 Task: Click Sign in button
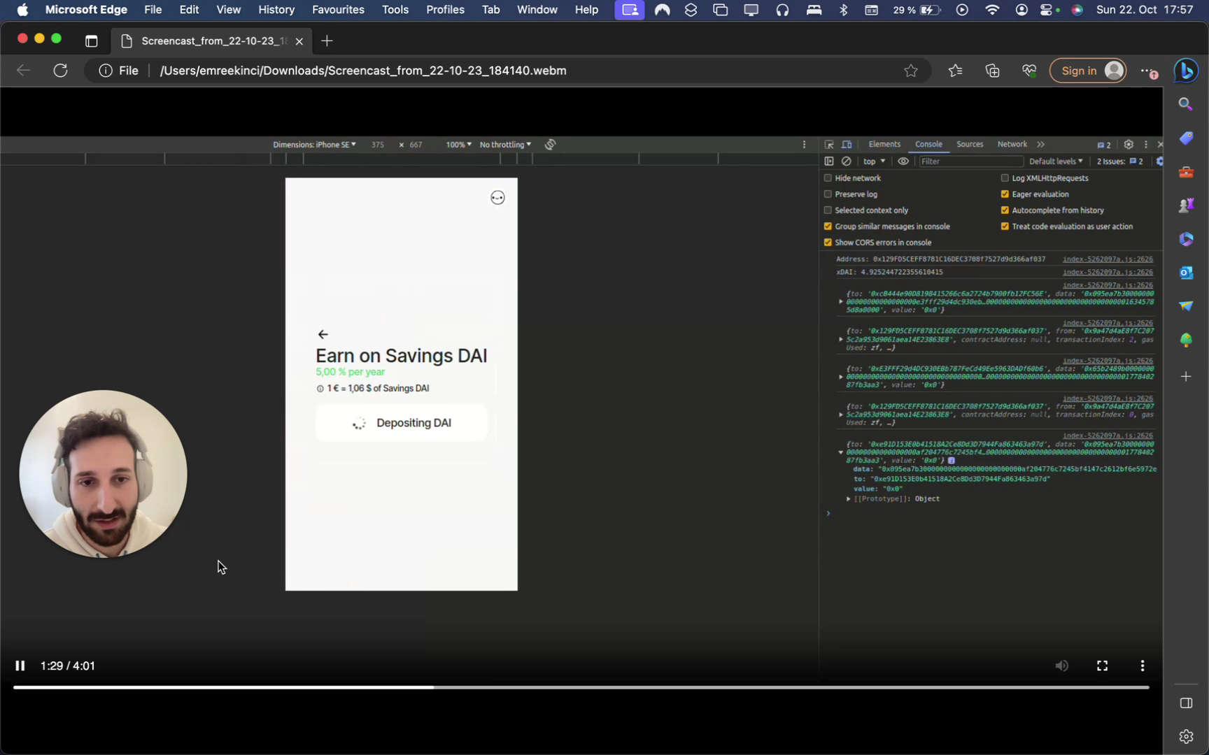(x=1088, y=71)
